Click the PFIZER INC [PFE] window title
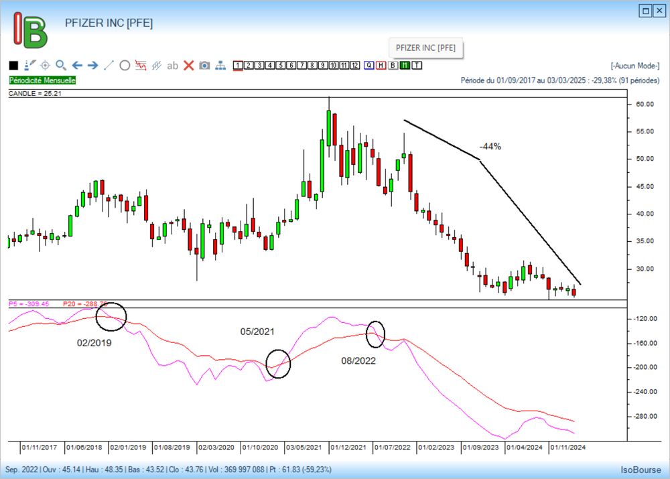The height and width of the screenshot is (479, 670). 109,23
